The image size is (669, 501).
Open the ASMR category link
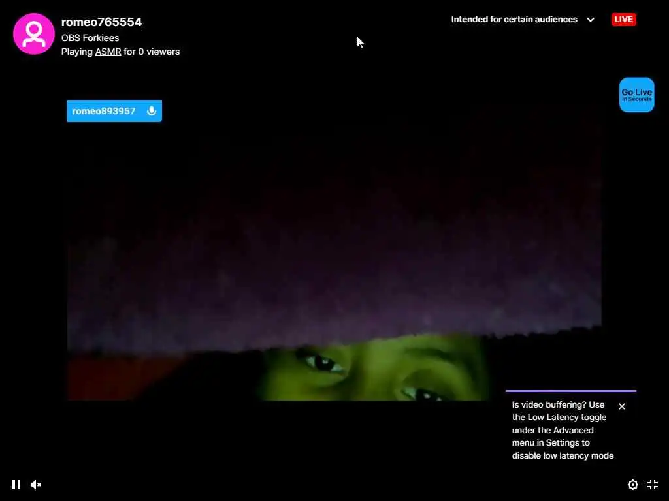[x=108, y=52]
